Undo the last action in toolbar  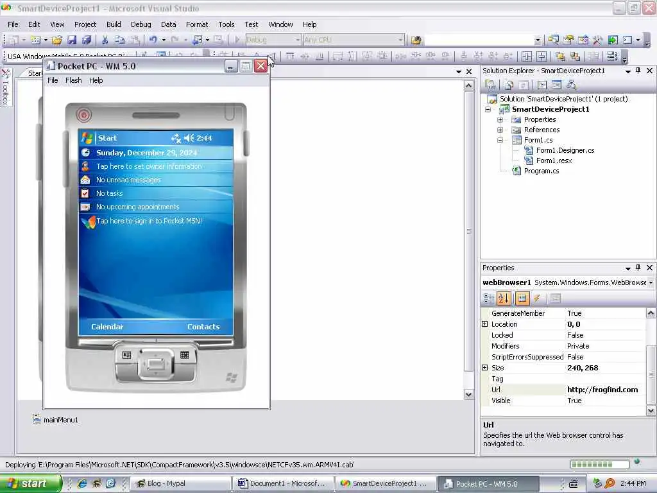(x=153, y=40)
